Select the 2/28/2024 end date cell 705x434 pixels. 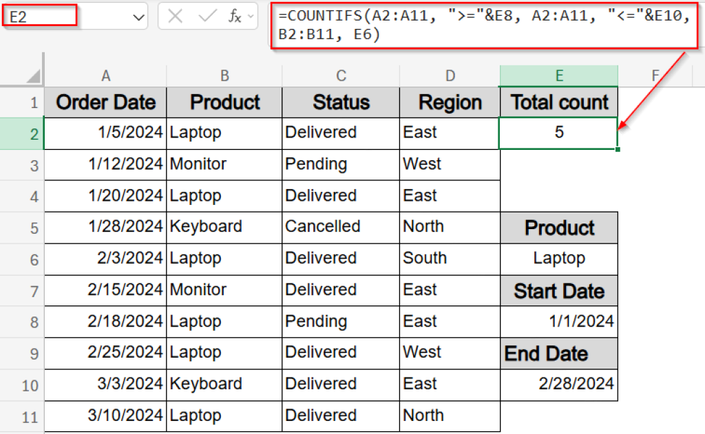click(559, 385)
